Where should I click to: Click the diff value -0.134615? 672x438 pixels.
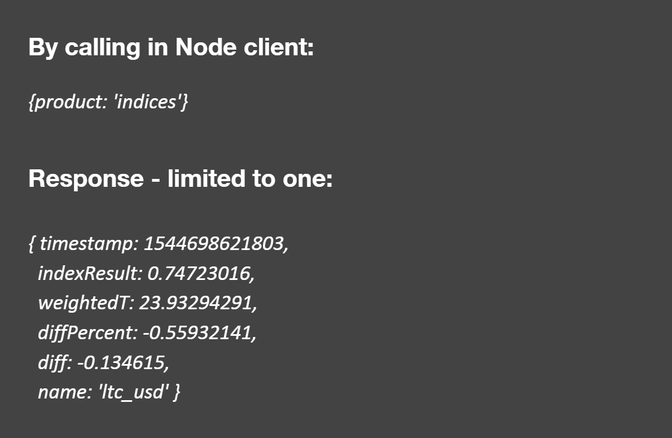coord(122,362)
